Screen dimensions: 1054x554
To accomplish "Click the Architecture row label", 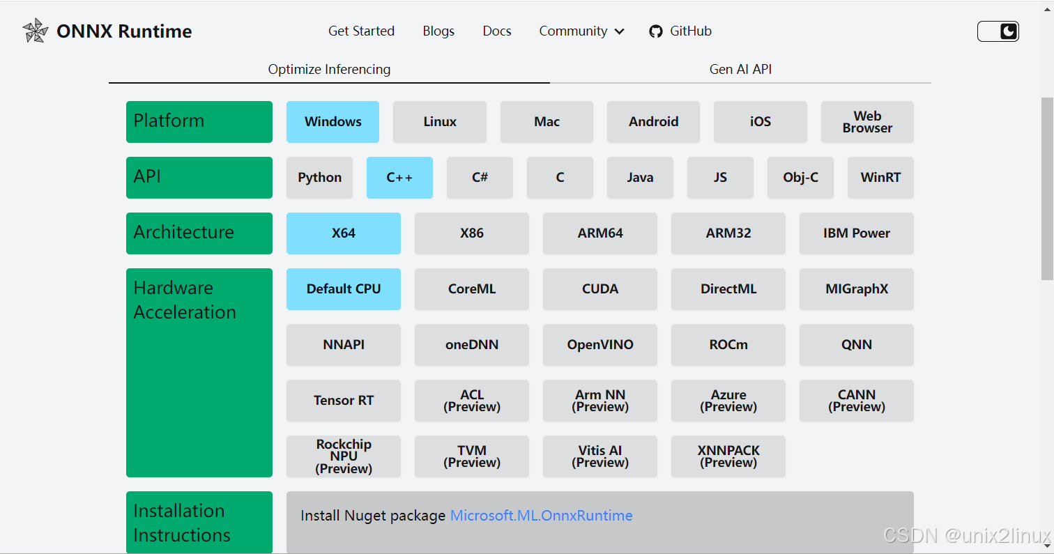I will point(199,233).
